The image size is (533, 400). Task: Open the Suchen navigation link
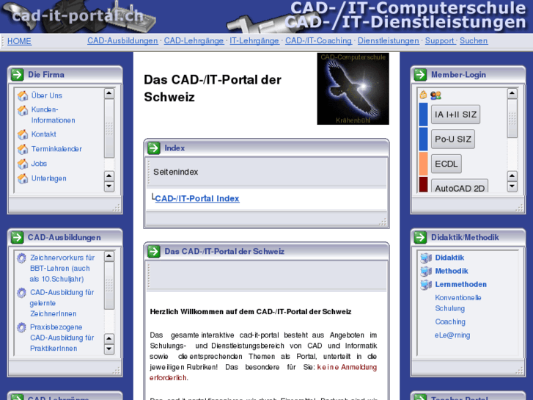point(474,40)
